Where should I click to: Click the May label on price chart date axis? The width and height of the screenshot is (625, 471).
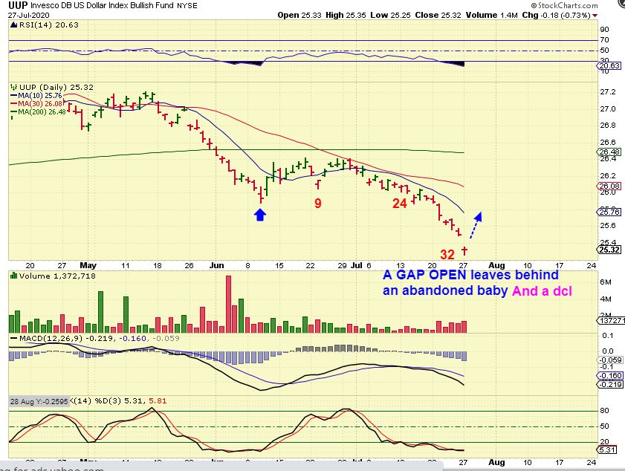[x=88, y=265]
